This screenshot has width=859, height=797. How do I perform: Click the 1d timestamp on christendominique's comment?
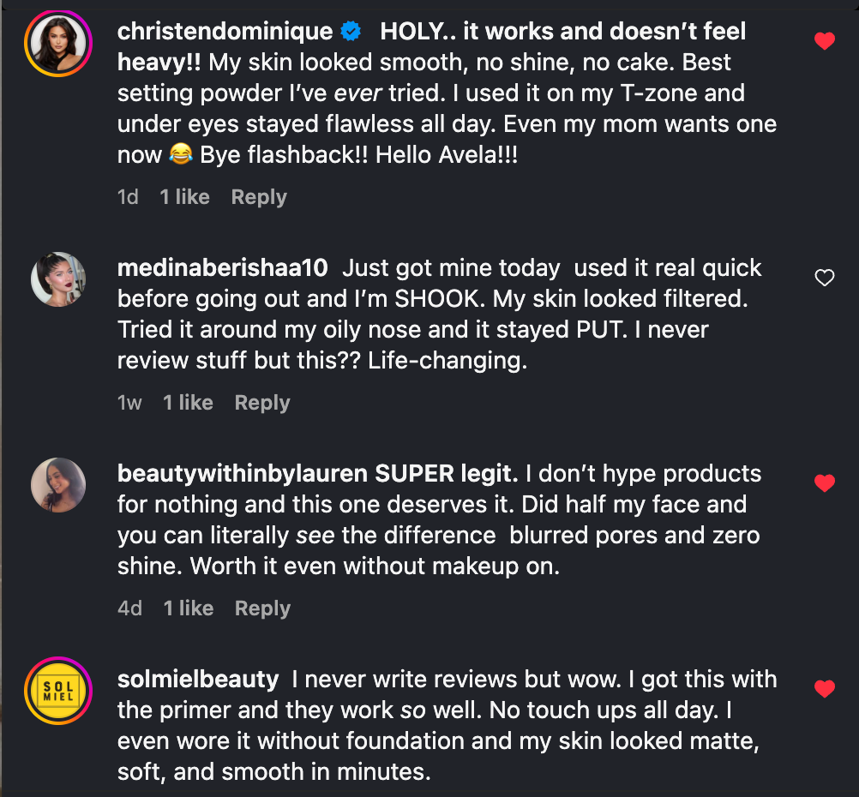(128, 197)
